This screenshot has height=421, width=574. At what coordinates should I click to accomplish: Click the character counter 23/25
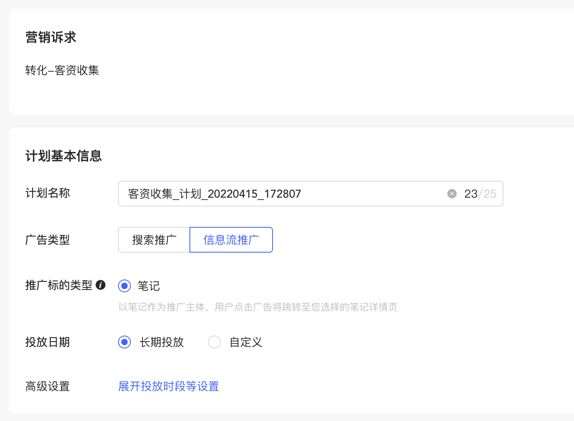(x=480, y=193)
